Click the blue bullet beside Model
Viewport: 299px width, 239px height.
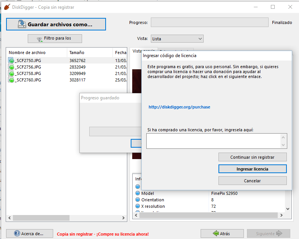(x=138, y=193)
